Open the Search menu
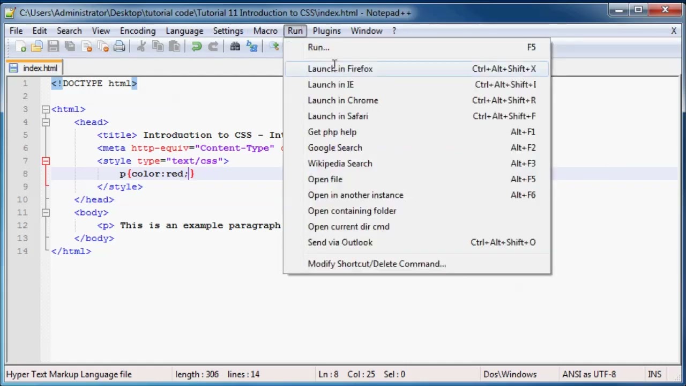 pyautogui.click(x=69, y=31)
